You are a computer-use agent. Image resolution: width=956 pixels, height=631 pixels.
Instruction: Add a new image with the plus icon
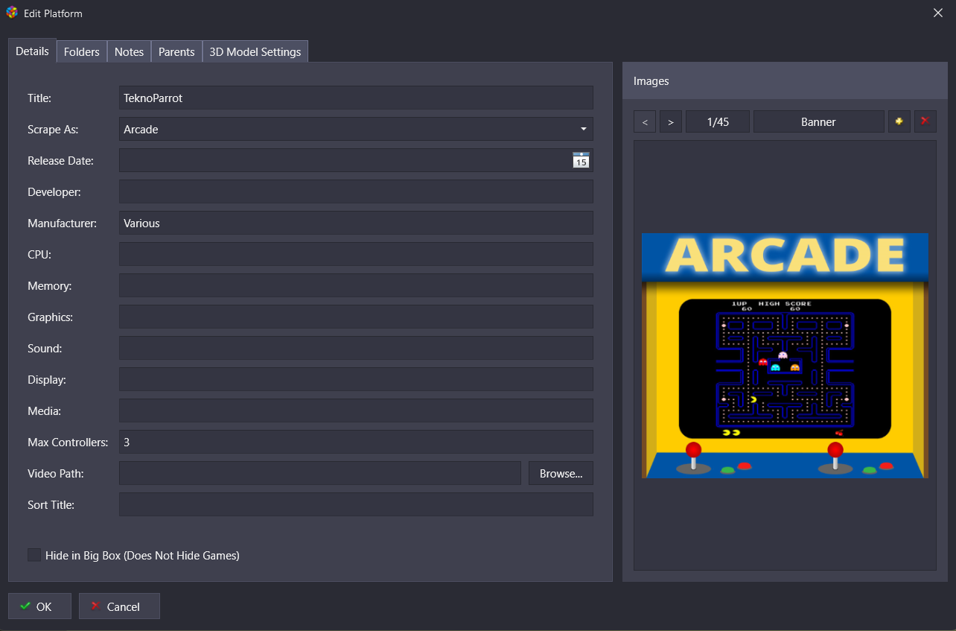(899, 121)
